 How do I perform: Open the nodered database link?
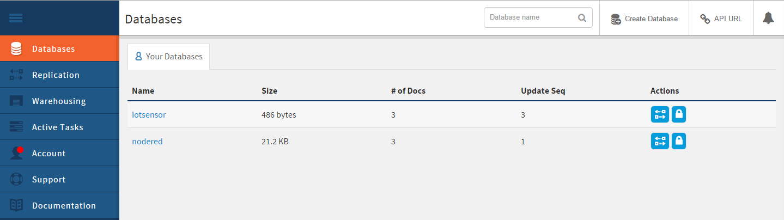(147, 142)
